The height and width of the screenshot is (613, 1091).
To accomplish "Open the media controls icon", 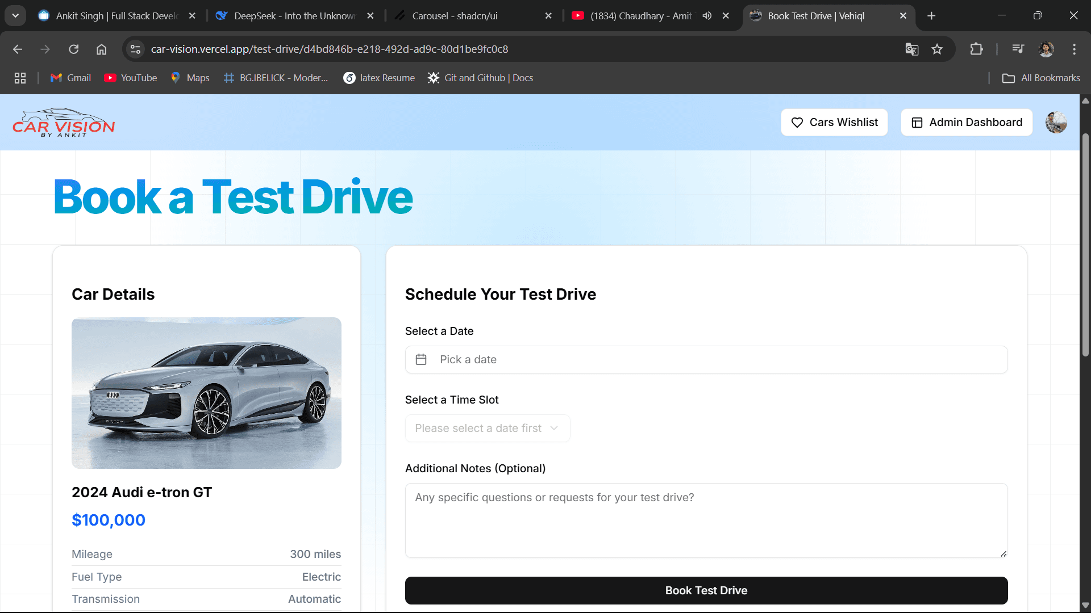I will pyautogui.click(x=1018, y=49).
